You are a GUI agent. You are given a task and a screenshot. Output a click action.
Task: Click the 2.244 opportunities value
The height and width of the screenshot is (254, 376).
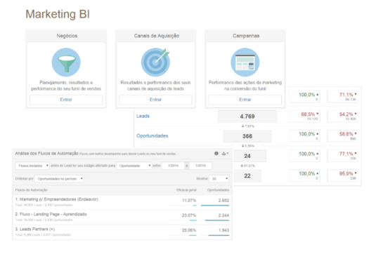(223, 215)
